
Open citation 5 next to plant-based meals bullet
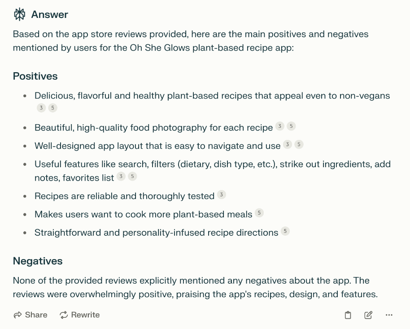point(259,213)
